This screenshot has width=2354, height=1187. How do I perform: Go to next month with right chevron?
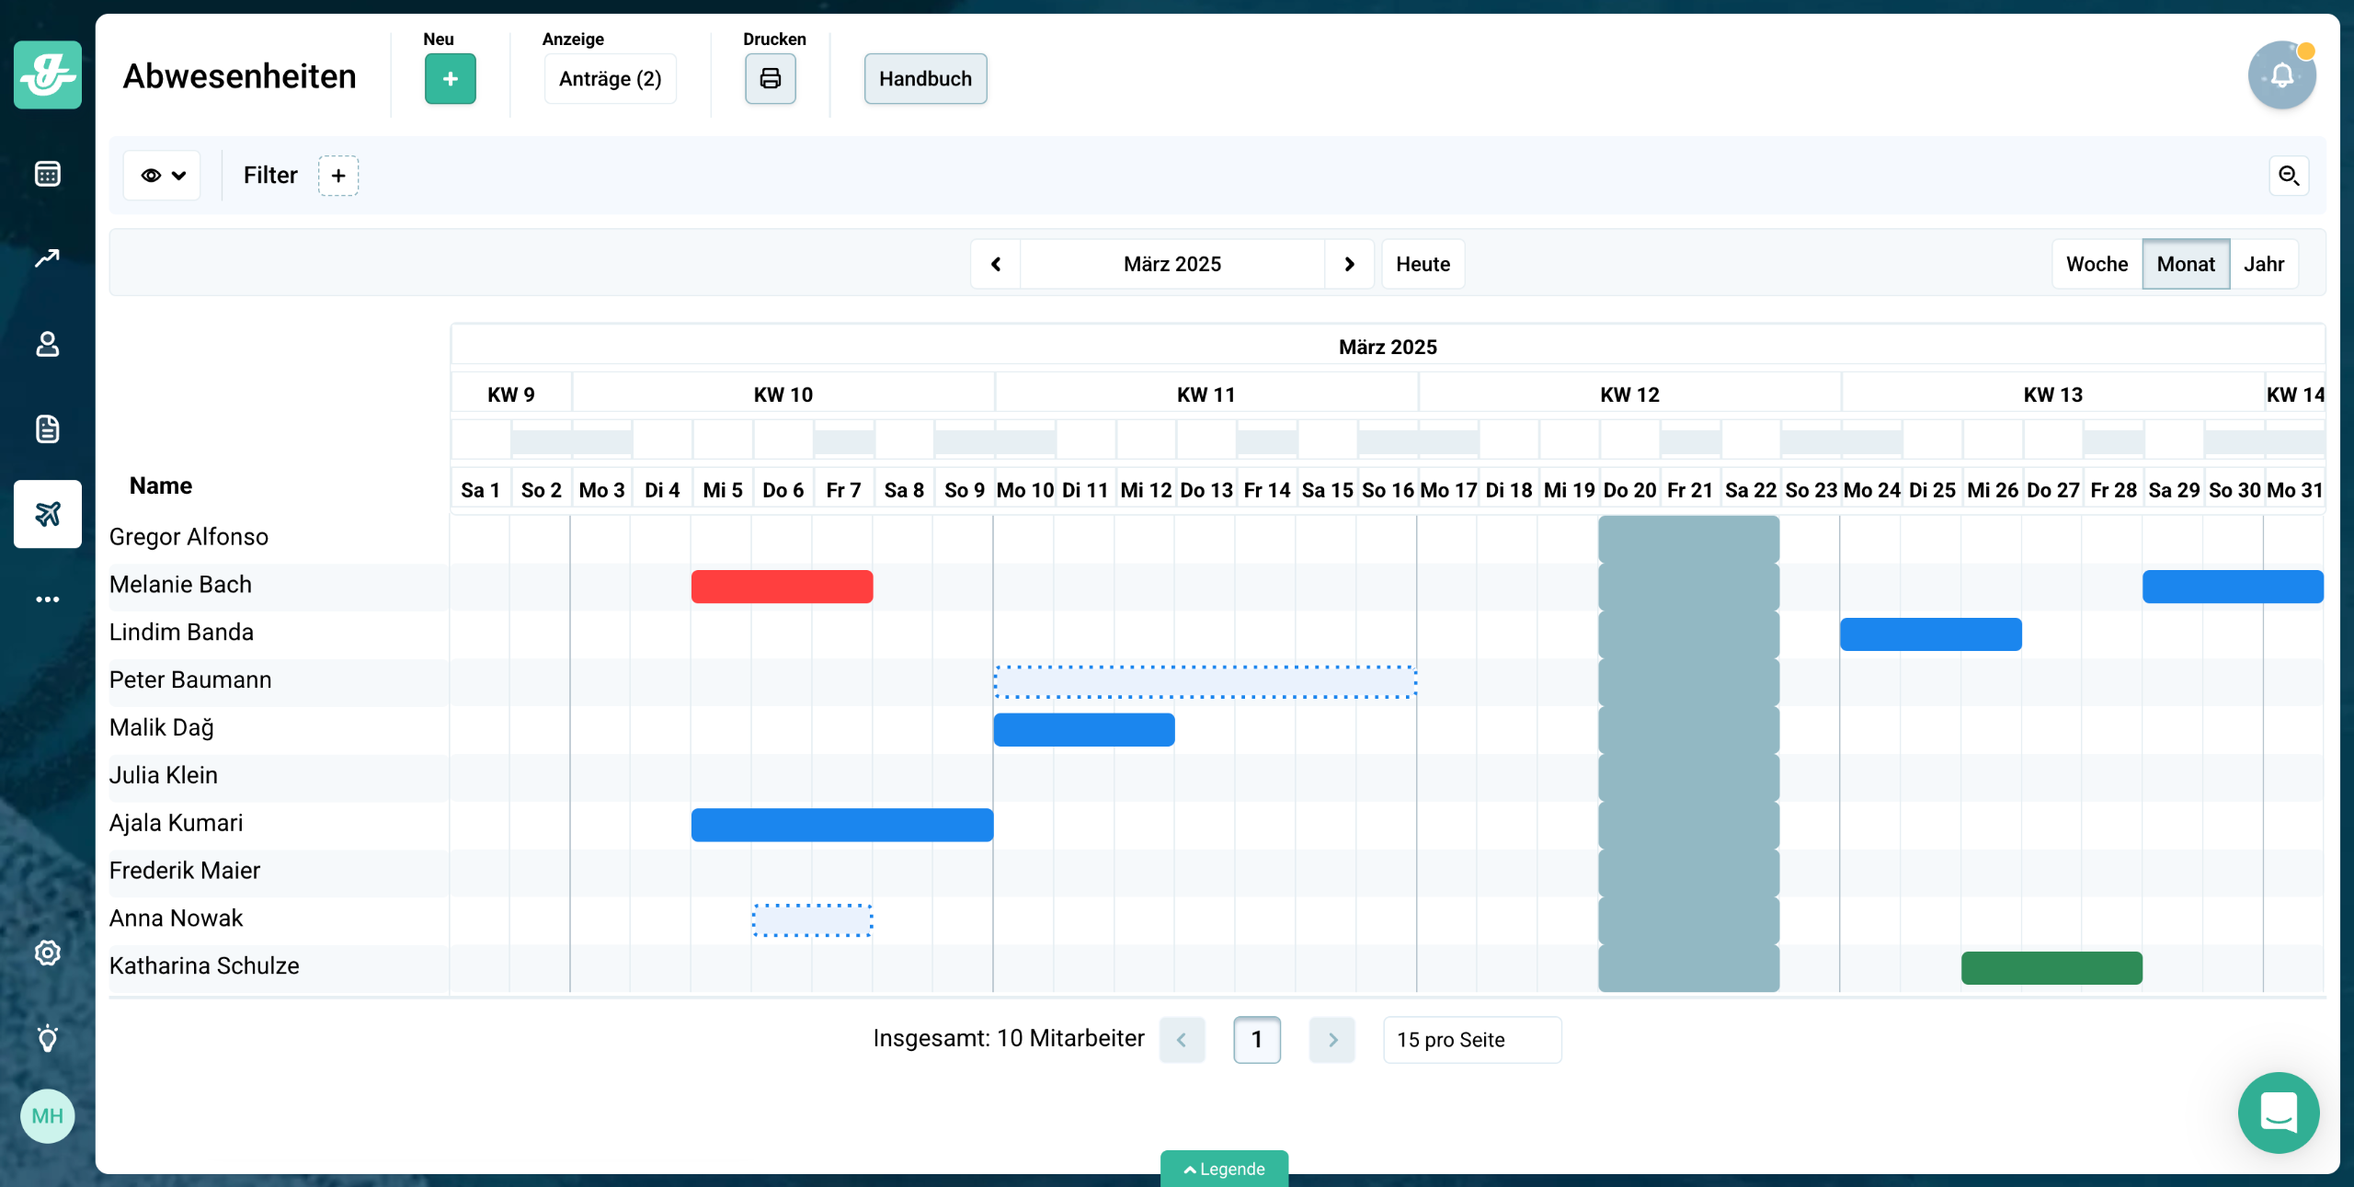click(1349, 265)
